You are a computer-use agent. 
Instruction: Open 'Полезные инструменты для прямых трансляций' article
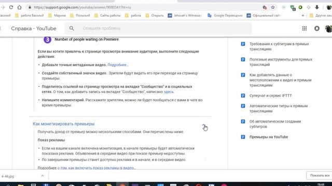pyautogui.click(x=281, y=62)
